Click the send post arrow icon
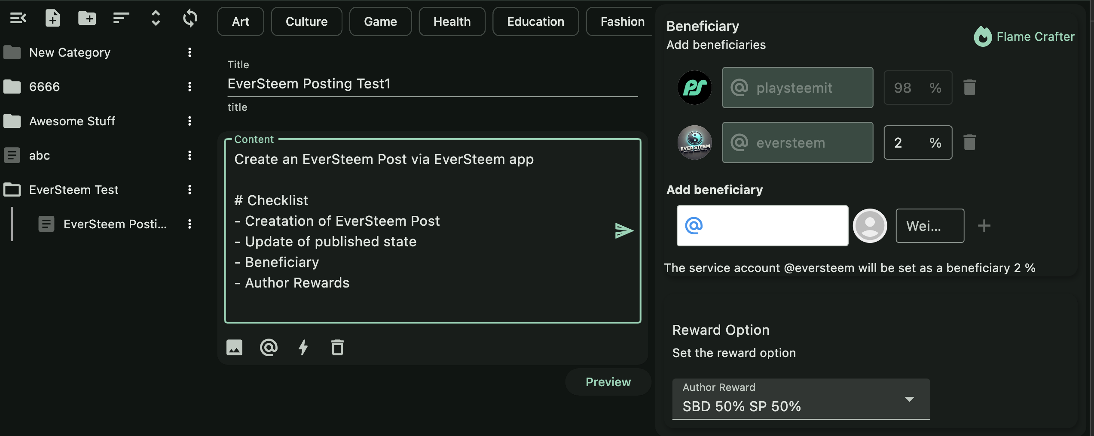This screenshot has height=436, width=1094. [624, 231]
